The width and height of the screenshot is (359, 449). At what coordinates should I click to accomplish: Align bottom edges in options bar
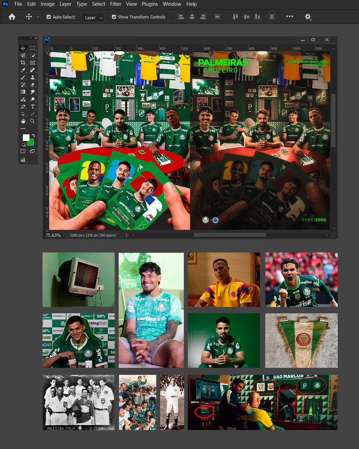(257, 17)
